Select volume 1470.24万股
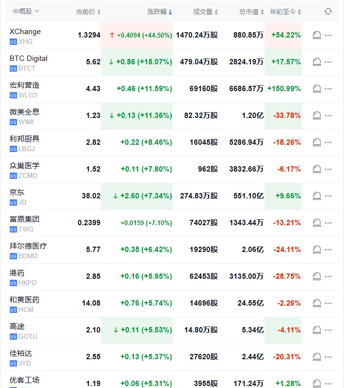344x388 pixels. (197, 35)
